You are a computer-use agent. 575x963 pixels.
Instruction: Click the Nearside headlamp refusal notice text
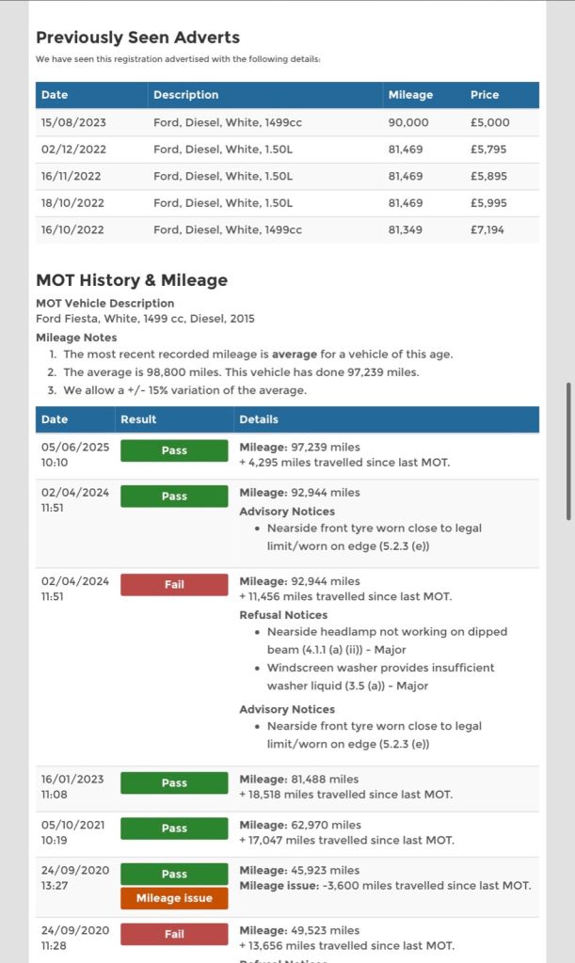(386, 640)
